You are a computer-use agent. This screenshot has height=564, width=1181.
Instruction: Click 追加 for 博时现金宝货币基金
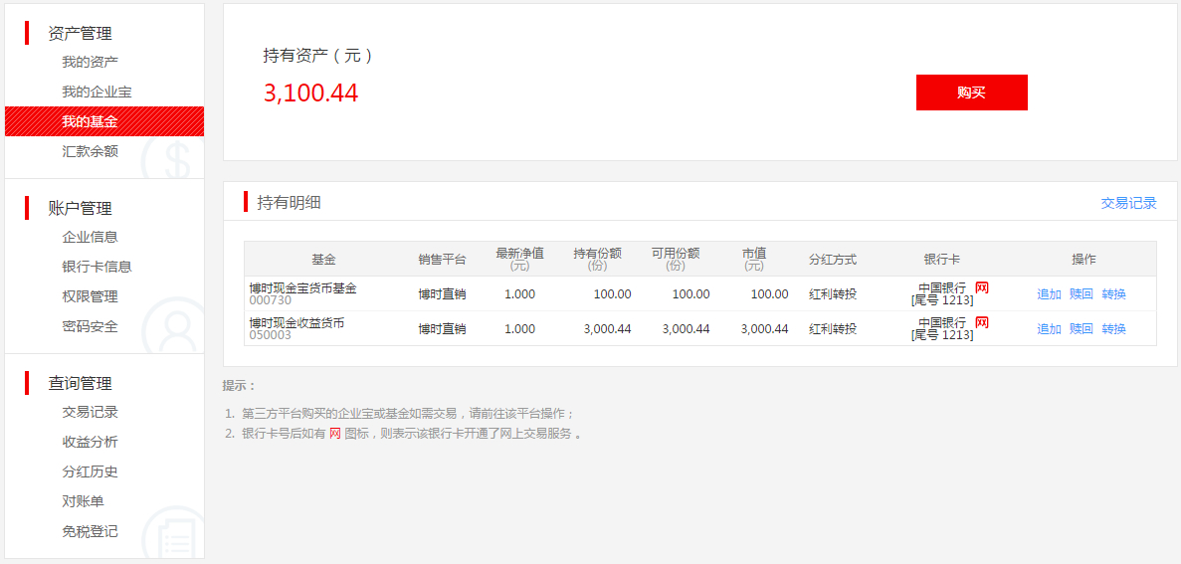[1049, 294]
